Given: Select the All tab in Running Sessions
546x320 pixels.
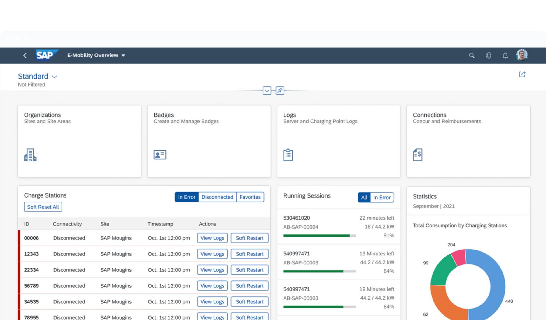Looking at the screenshot, I should coord(363,198).
